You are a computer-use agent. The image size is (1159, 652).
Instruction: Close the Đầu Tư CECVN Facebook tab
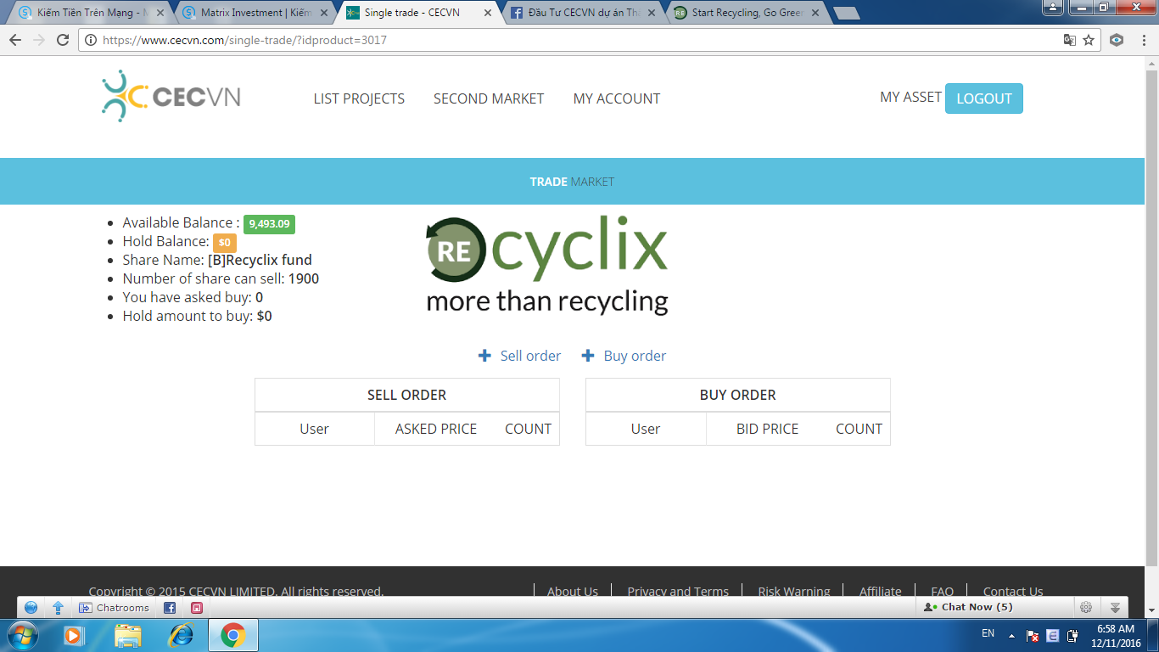651,13
